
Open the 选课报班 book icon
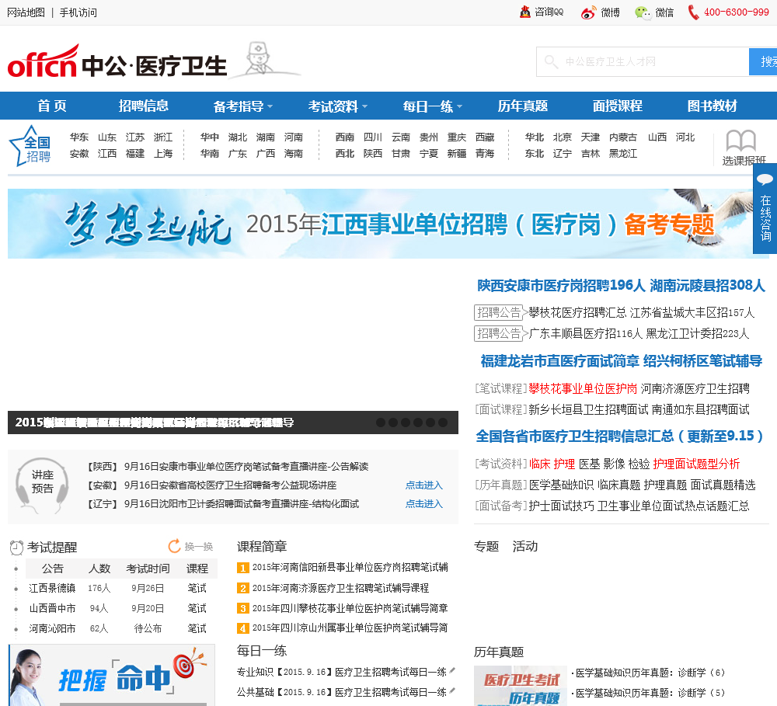pyautogui.click(x=740, y=141)
